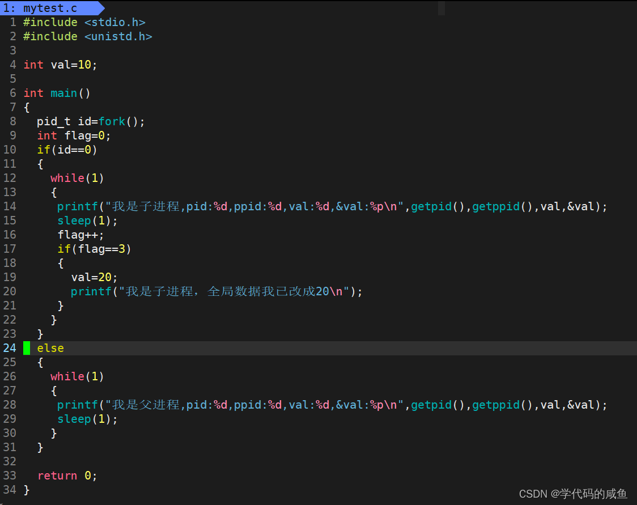This screenshot has height=505, width=637.
Task: Click the if(flag==3) condition
Action: pyautogui.click(x=94, y=249)
